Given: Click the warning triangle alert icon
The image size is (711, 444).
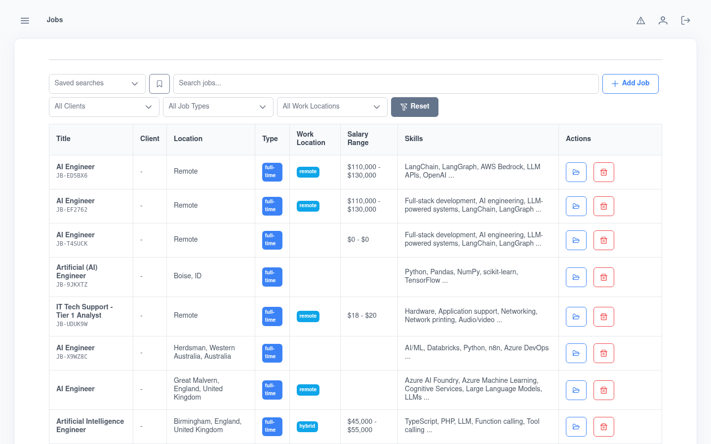Looking at the screenshot, I should (x=641, y=20).
